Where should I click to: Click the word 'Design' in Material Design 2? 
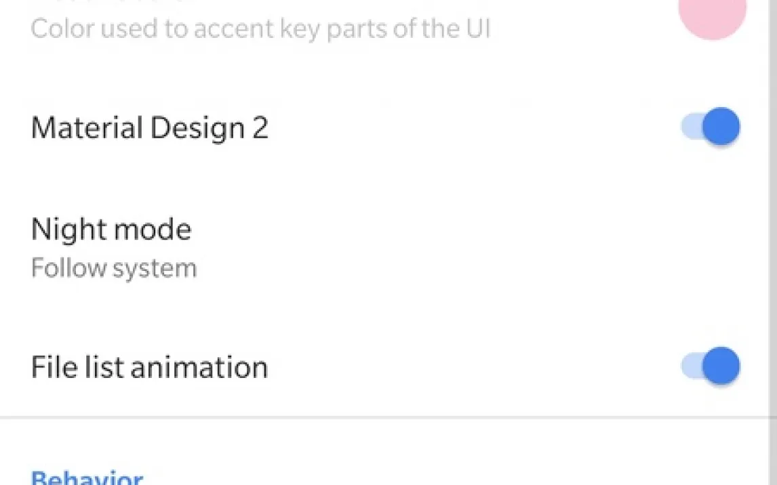(x=197, y=128)
